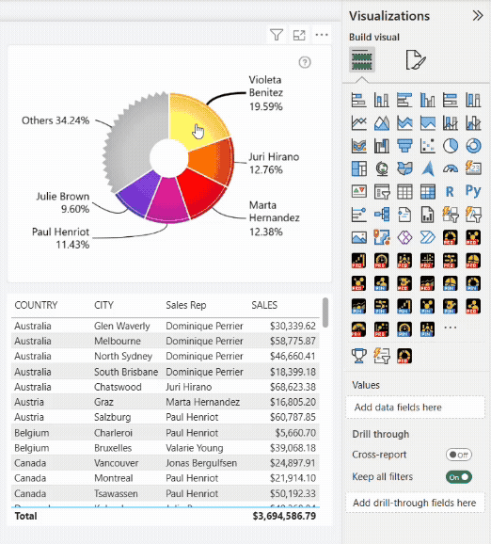Viewport: 491px width, 544px height.
Task: Sort table by COUNTRY column header
Action: point(36,305)
